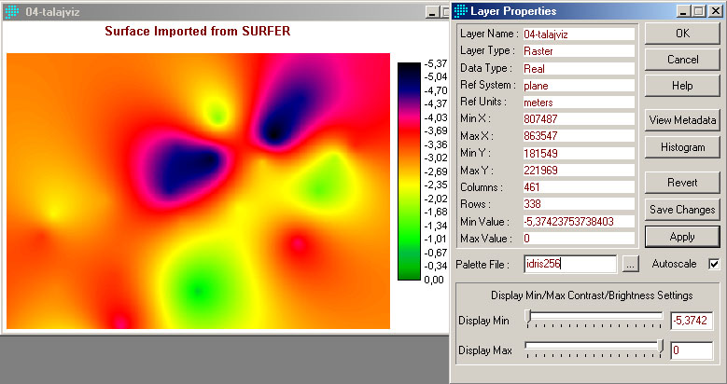The width and height of the screenshot is (727, 384).
Task: Toggle the Autoscale checkbox
Action: [714, 264]
